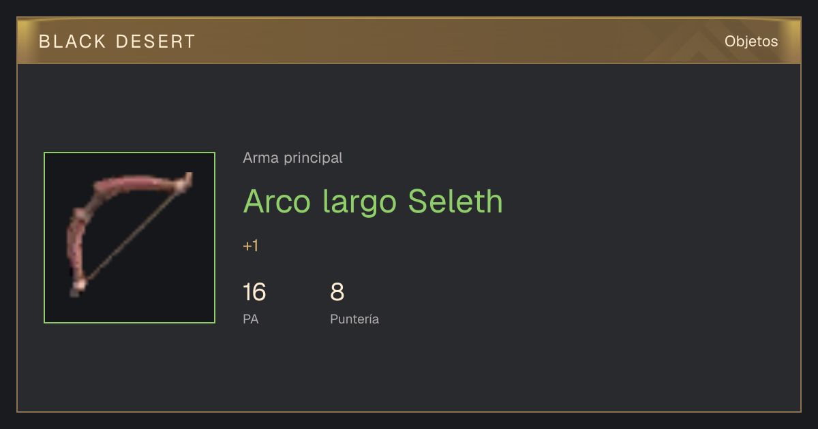Open the Objetos section link
The width and height of the screenshot is (818, 429).
click(751, 42)
